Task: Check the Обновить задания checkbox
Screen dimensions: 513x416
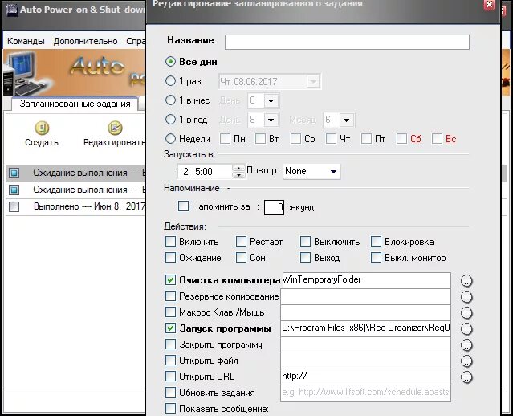Action: (170, 392)
